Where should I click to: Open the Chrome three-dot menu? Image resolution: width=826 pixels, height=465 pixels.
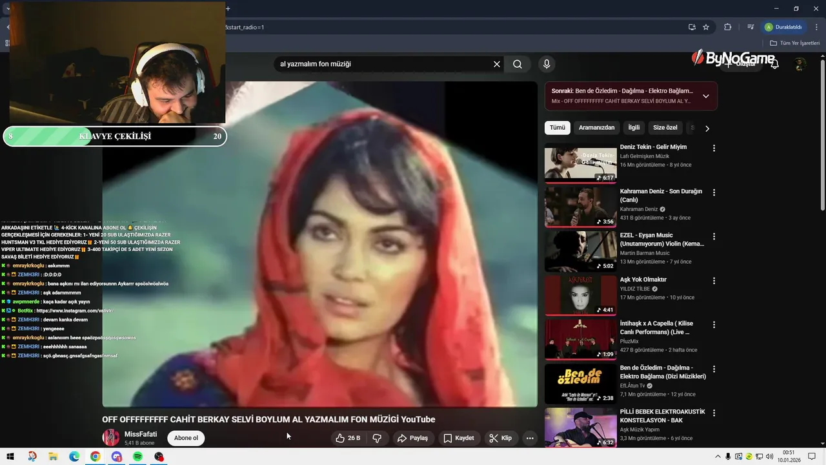click(x=816, y=27)
